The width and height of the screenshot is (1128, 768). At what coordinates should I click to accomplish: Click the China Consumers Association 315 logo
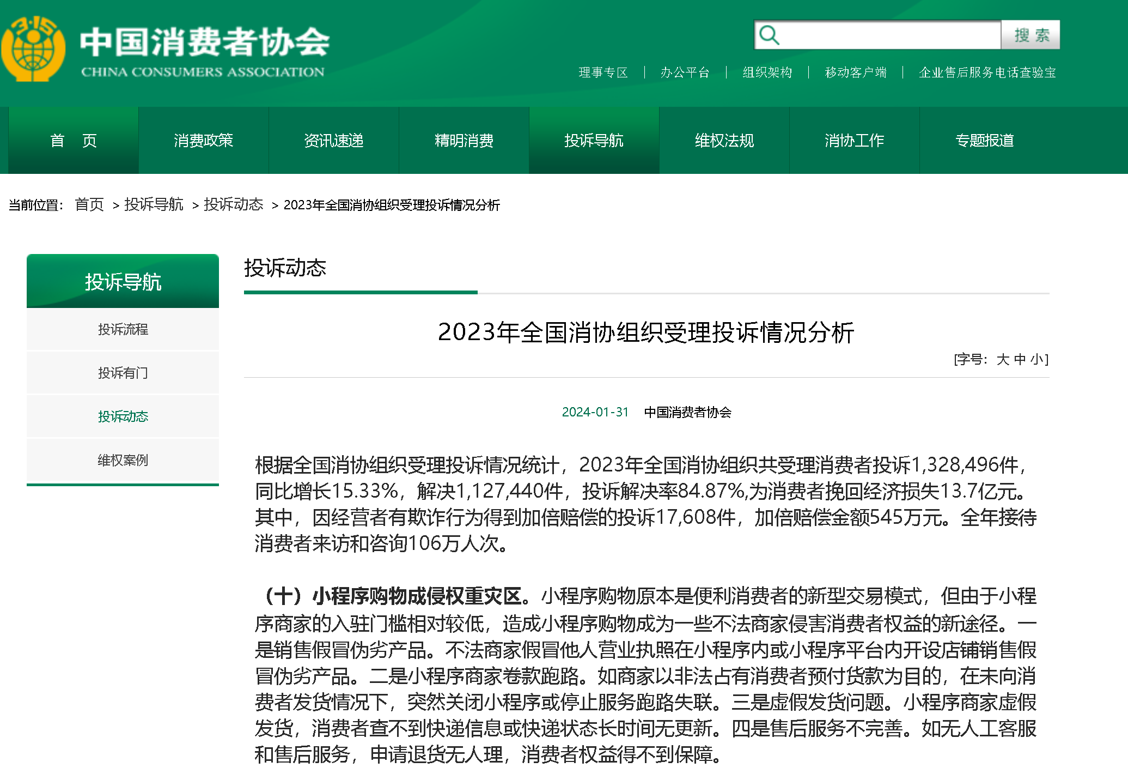33,49
